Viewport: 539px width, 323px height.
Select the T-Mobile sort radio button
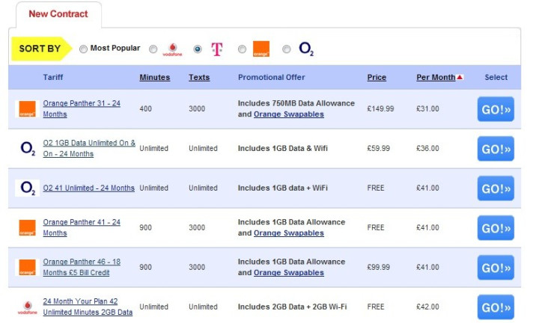pos(198,49)
